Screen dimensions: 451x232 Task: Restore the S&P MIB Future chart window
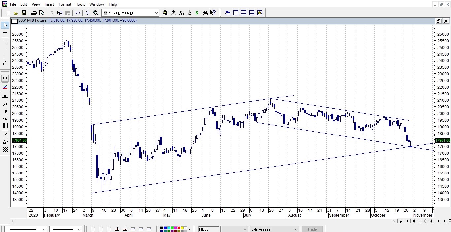438,21
